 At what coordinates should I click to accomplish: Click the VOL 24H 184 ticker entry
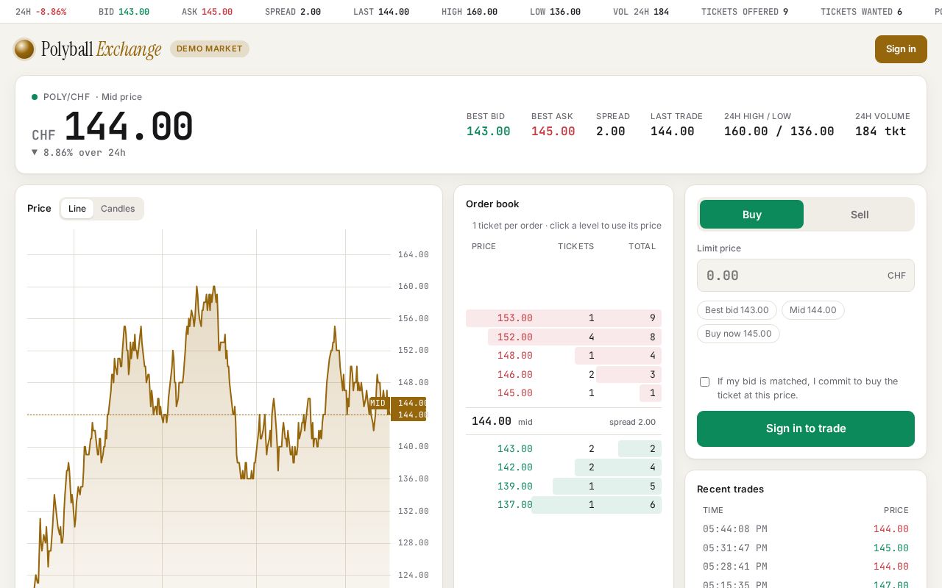tap(641, 12)
